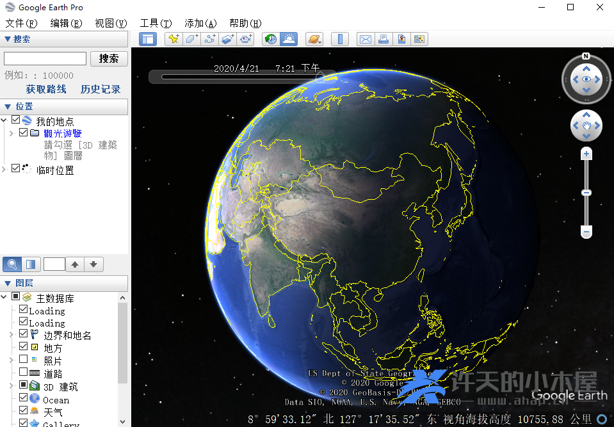Viewport: 614px width, 427px height.
Task: Open the 觀光游覽 link
Action: (x=63, y=133)
